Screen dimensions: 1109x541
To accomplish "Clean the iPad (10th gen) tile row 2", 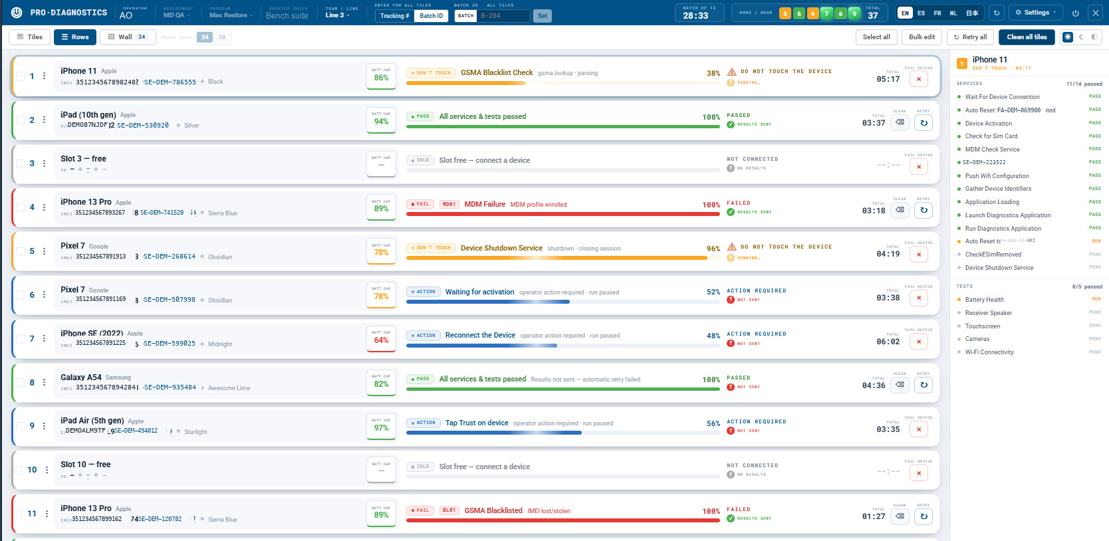I will tap(900, 123).
